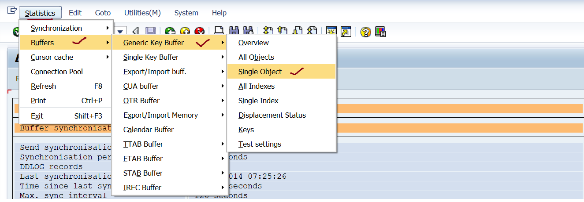Expand the TTAB Buffer submenu arrow
The height and width of the screenshot is (202, 584).
pos(223,144)
